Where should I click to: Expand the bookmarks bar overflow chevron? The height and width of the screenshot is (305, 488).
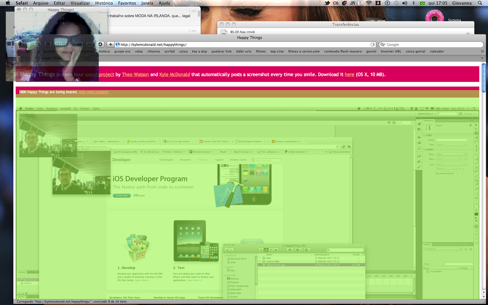(482, 51)
